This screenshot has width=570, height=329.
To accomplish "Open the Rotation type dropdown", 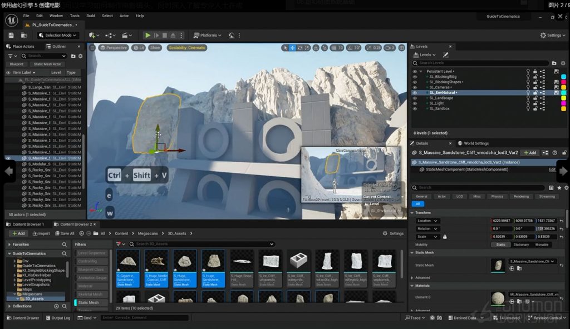I will [427, 229].
